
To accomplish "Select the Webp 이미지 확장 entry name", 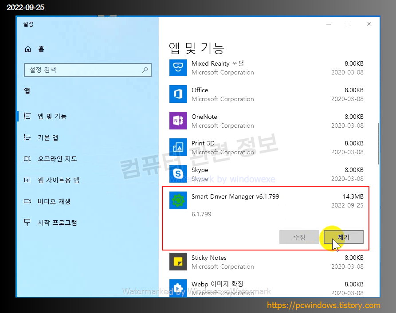I will coord(217,284).
